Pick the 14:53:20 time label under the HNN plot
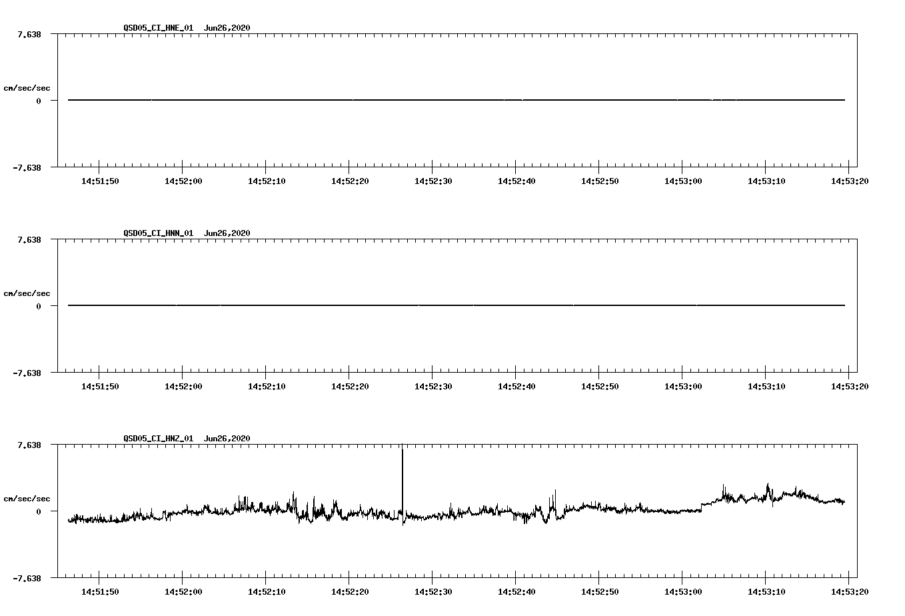 coord(849,386)
